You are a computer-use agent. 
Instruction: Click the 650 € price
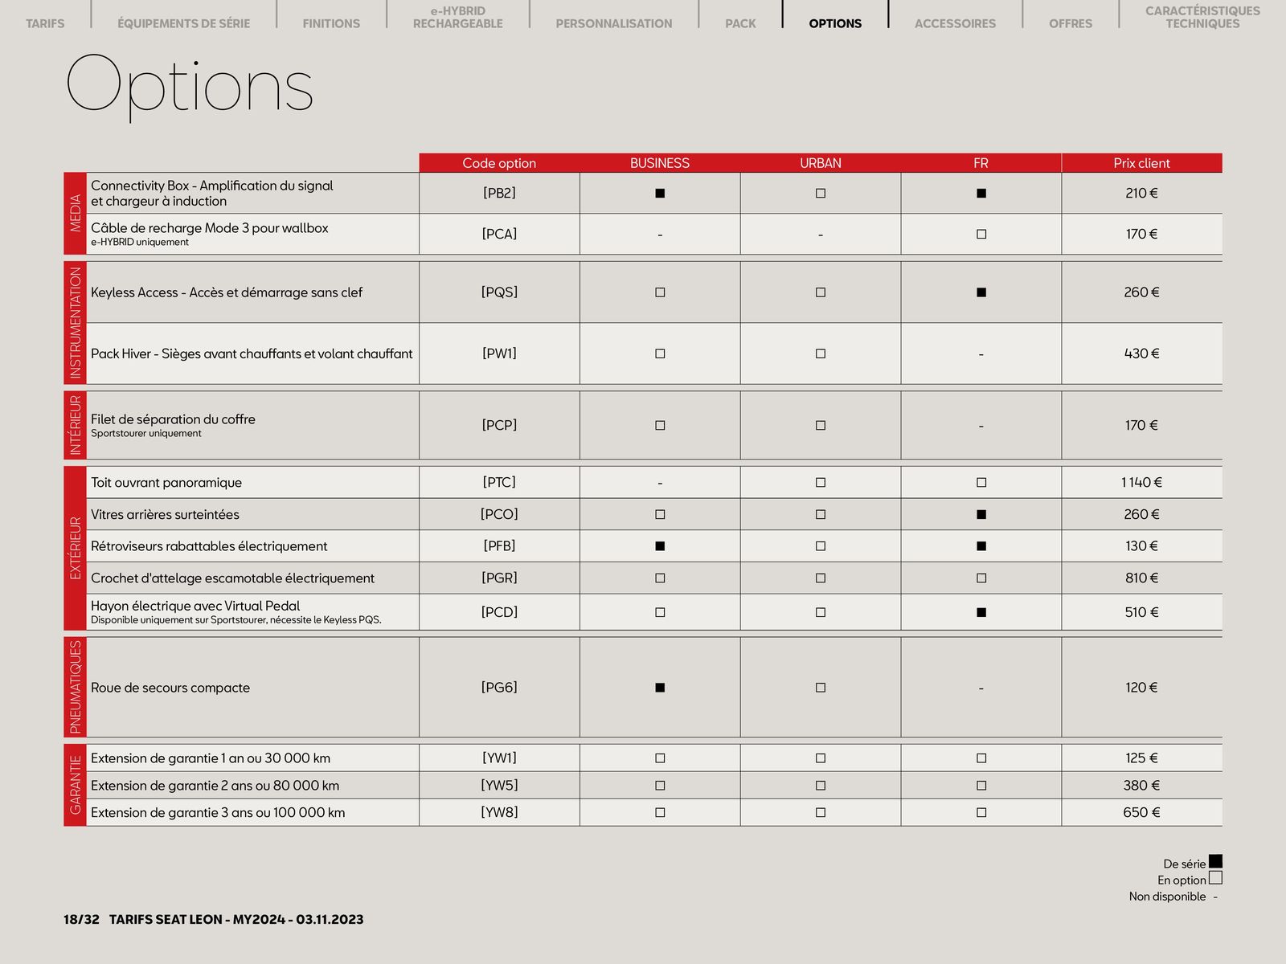[x=1141, y=812]
